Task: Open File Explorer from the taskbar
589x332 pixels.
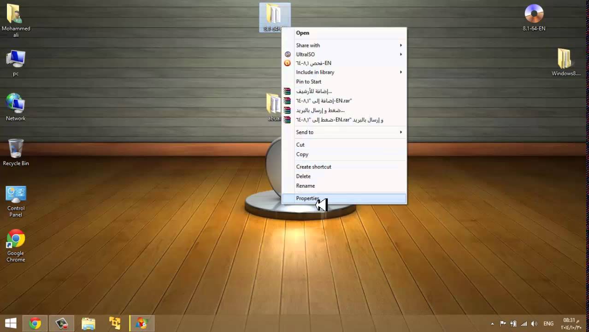Action: (x=88, y=323)
